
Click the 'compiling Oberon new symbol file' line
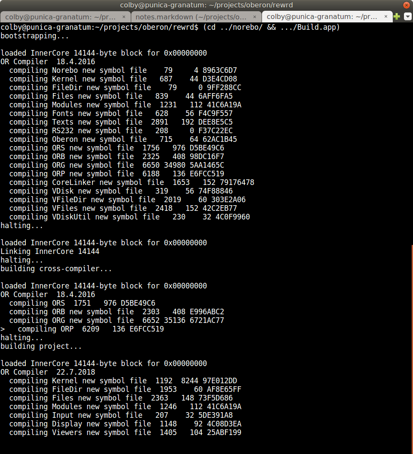point(123,139)
